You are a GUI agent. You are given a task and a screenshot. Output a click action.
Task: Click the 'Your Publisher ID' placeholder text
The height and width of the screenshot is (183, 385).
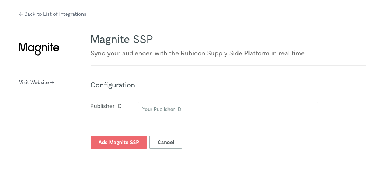click(x=162, y=109)
